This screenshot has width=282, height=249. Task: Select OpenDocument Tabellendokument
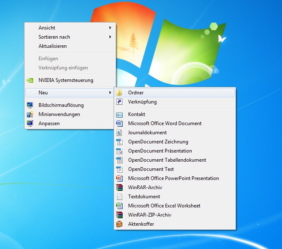click(175, 160)
